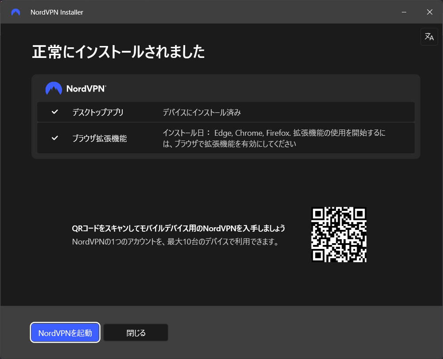Click the checkmark beside ブラウザ拡張機能
Viewport: 443px width, 359px height.
54,138
